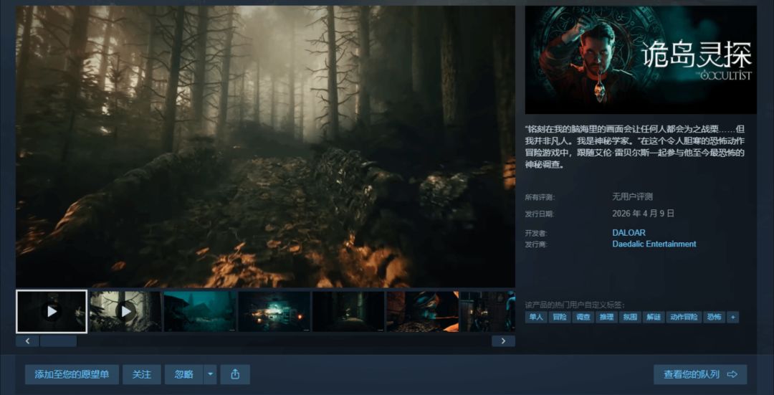Select the 推理 tag

[x=607, y=317]
